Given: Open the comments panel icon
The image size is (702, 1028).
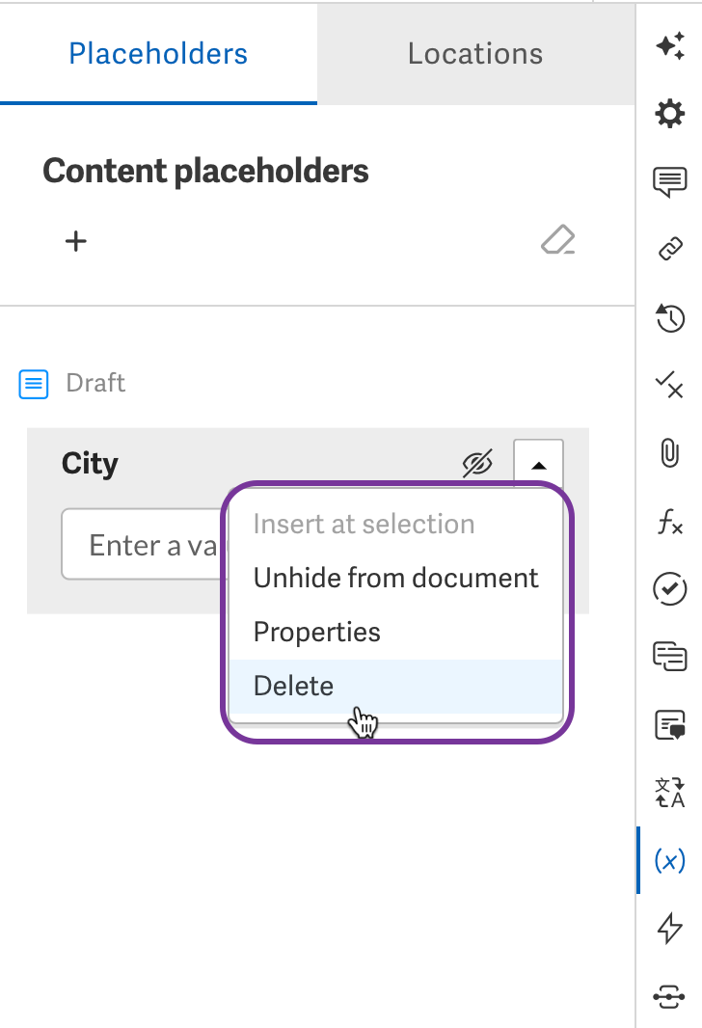Looking at the screenshot, I should click(670, 180).
